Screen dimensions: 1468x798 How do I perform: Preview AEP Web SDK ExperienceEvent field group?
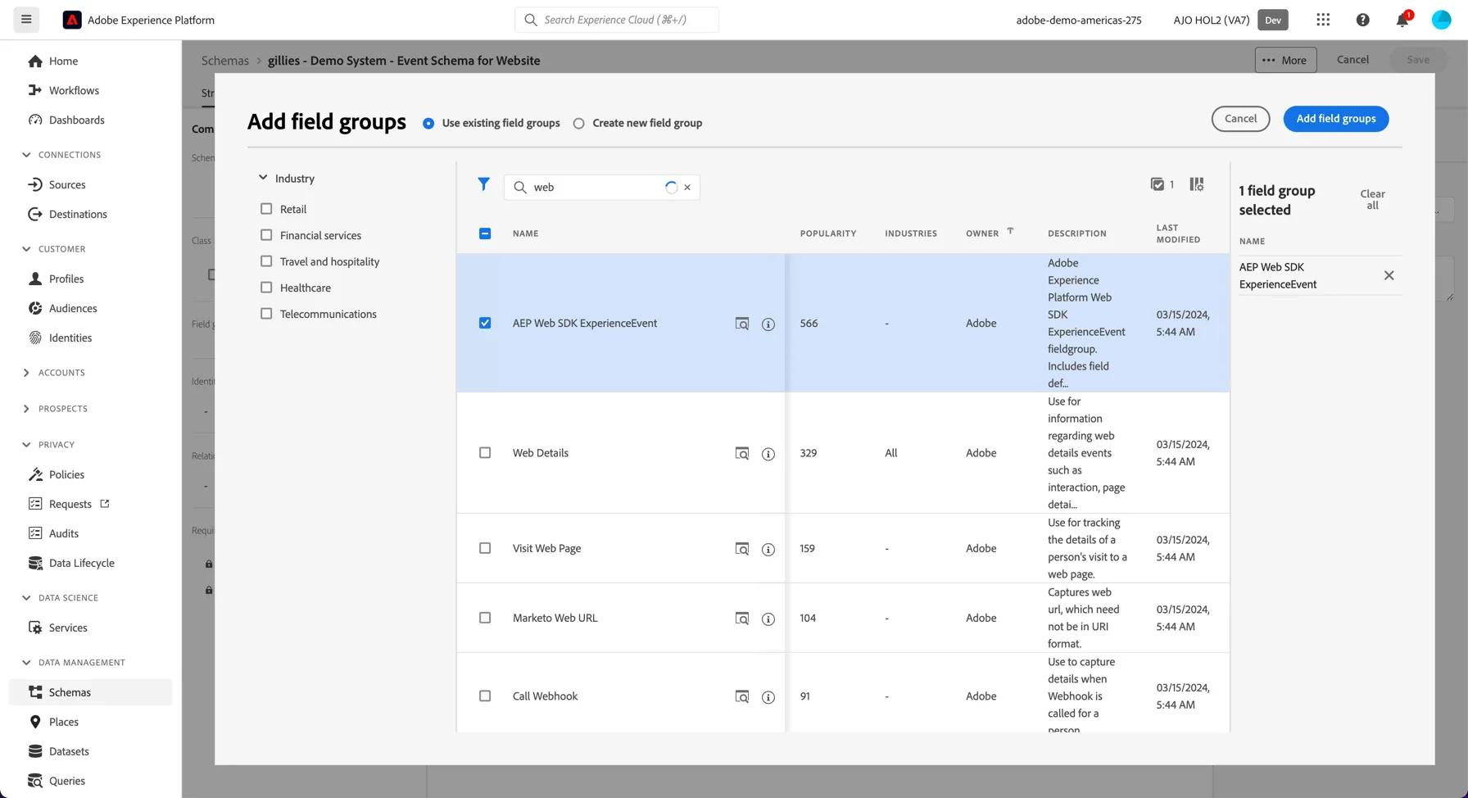pos(742,324)
